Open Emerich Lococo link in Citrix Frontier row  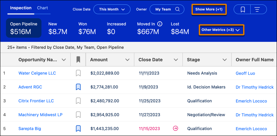251,101
